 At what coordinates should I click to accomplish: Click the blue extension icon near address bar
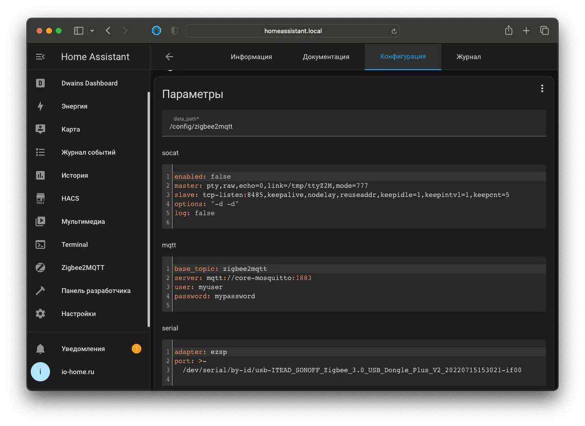(x=156, y=31)
